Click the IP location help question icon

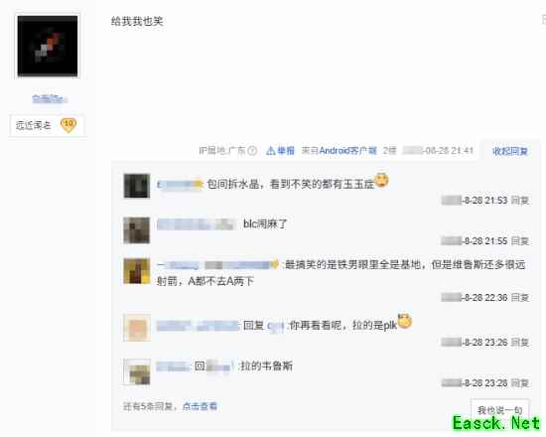click(x=252, y=151)
